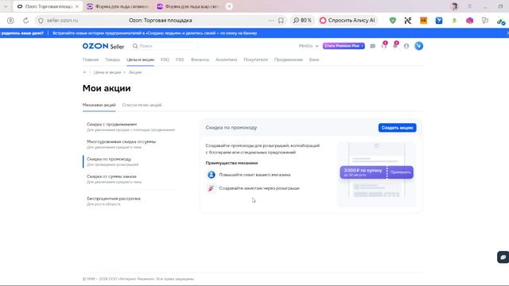509x286 pixels.
Task: Choose the Скидка по промокоду mechanic
Action: 130,161
